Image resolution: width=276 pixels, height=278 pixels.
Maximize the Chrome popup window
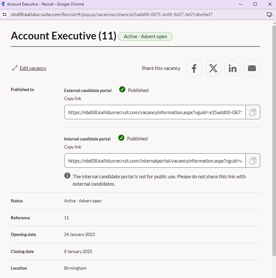click(255, 4)
